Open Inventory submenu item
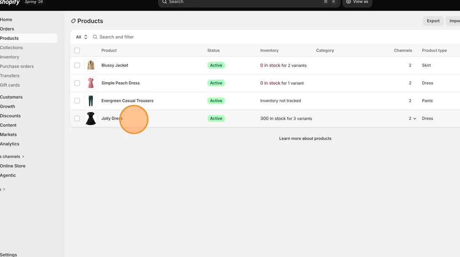This screenshot has height=257, width=460. (10, 57)
